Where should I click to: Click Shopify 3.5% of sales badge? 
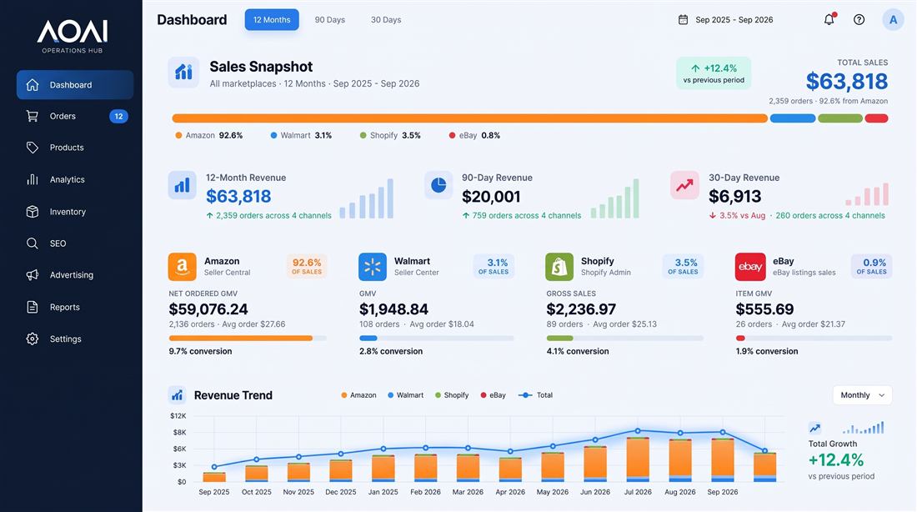(683, 266)
